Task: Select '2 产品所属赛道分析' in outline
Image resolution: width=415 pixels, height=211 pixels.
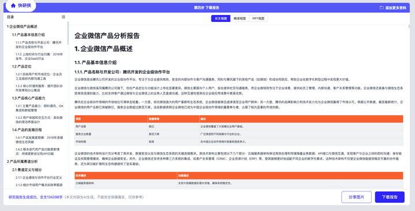Action: [x=22, y=161]
